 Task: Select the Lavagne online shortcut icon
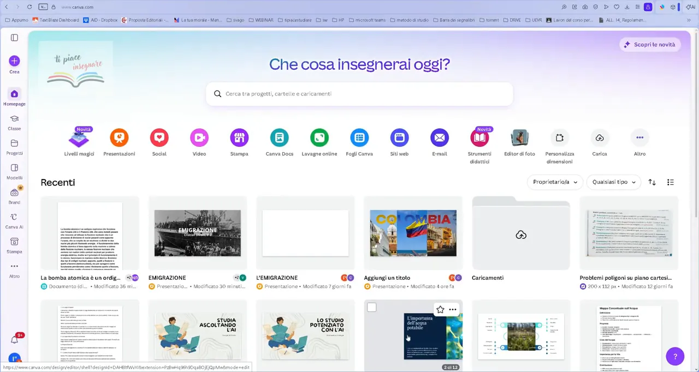tap(319, 138)
